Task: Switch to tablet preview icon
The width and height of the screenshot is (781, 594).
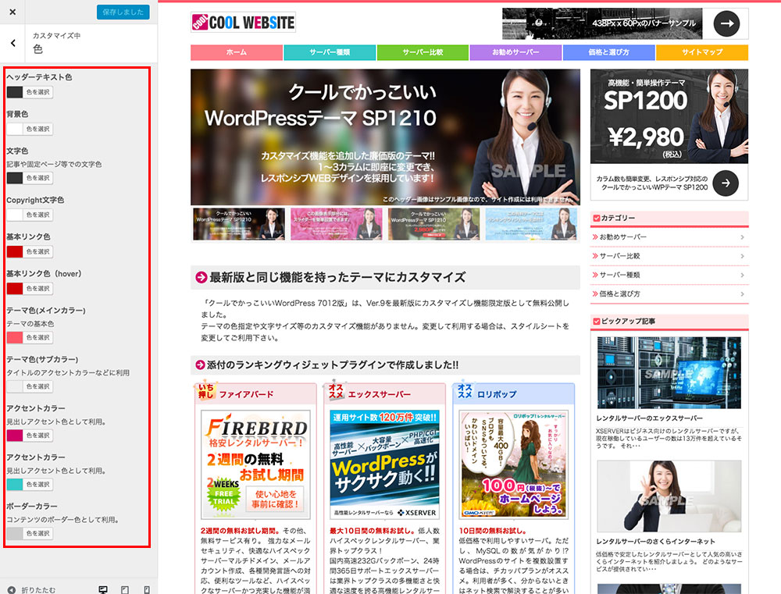Action: point(125,589)
